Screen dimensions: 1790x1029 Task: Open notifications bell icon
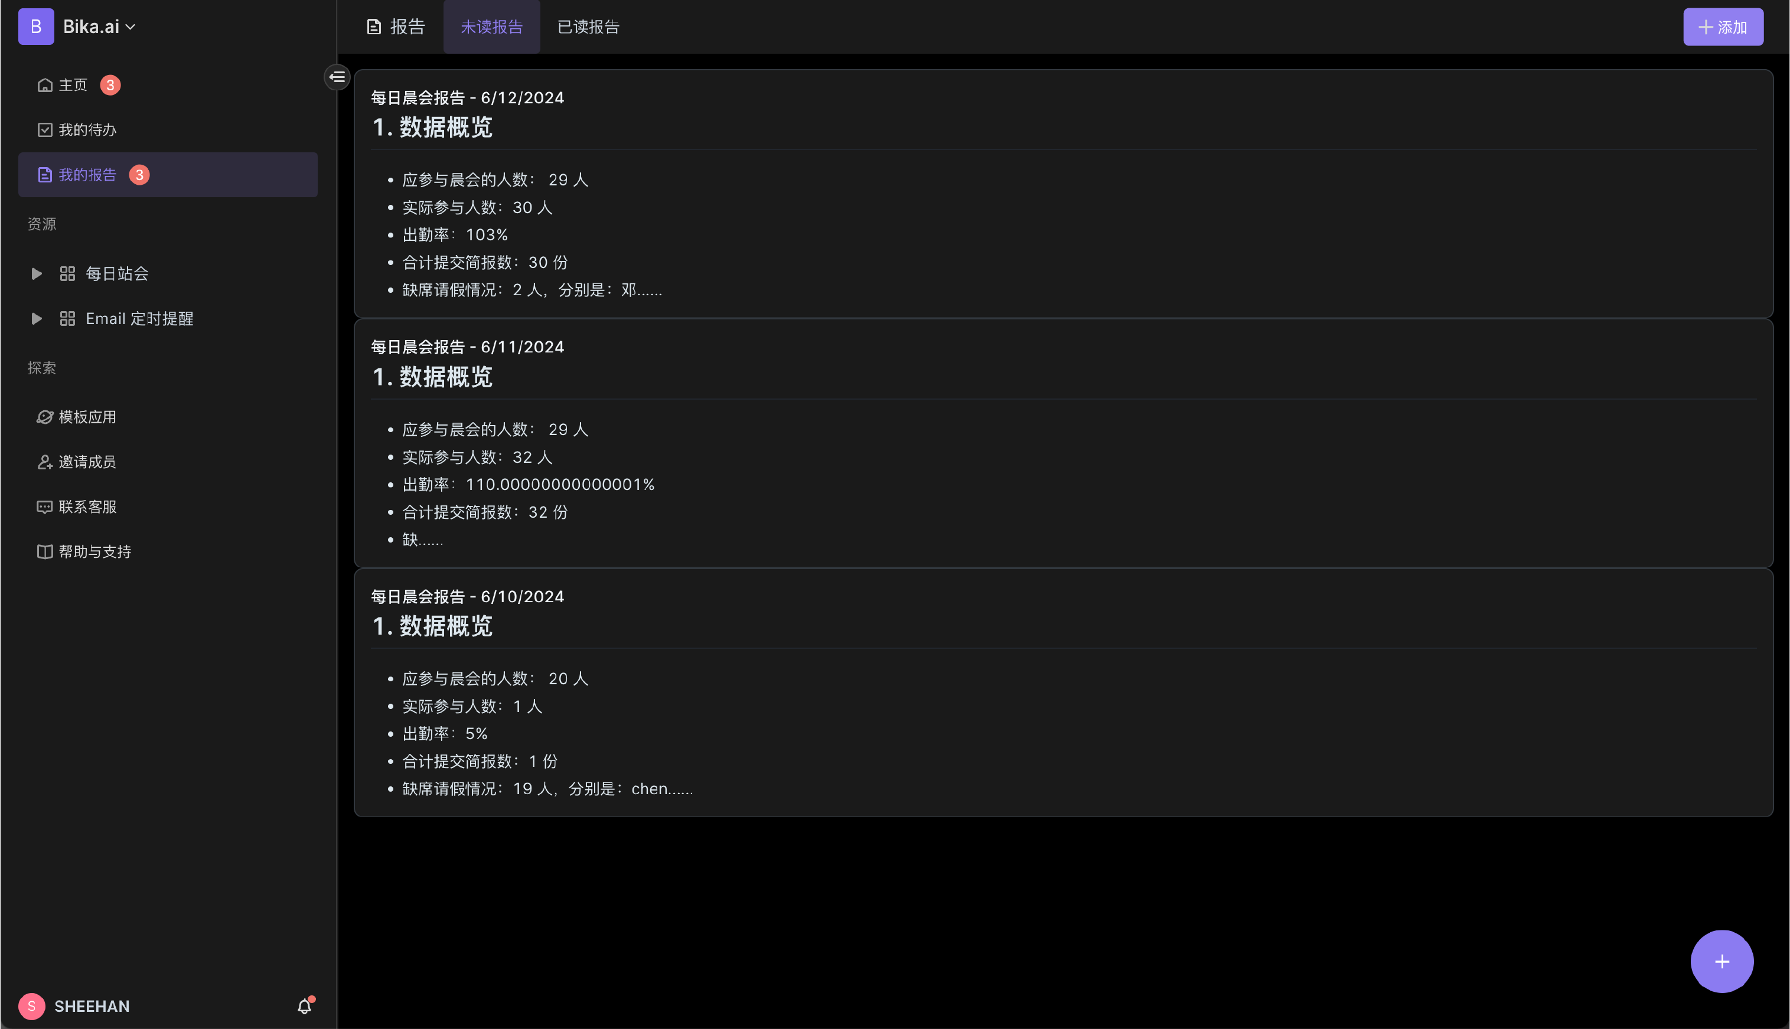pyautogui.click(x=305, y=1005)
